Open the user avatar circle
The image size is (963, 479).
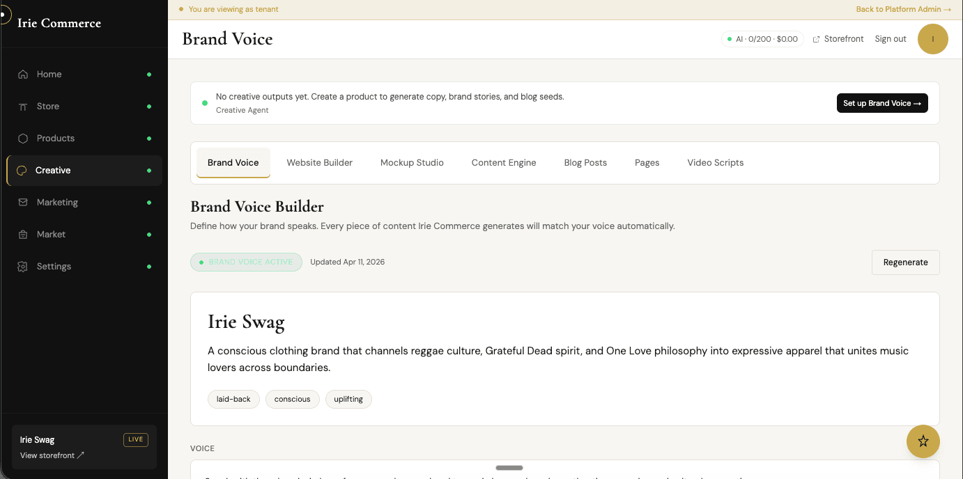(933, 39)
